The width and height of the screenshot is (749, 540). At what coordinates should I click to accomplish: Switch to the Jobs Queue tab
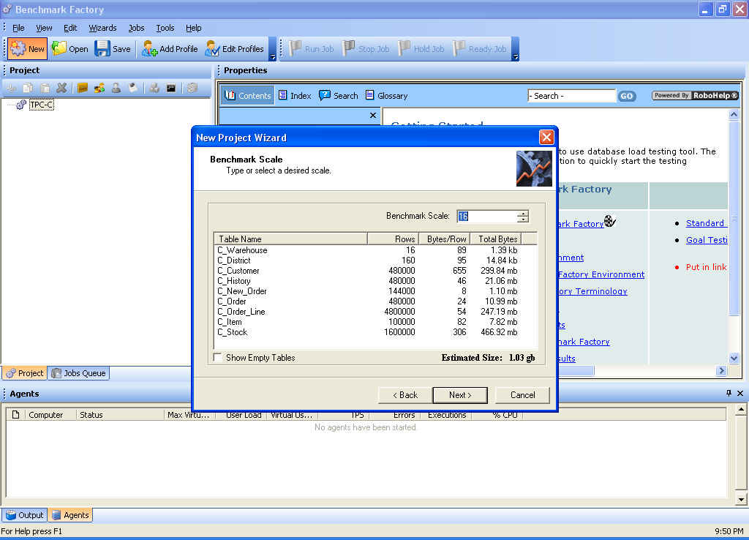[x=78, y=373]
